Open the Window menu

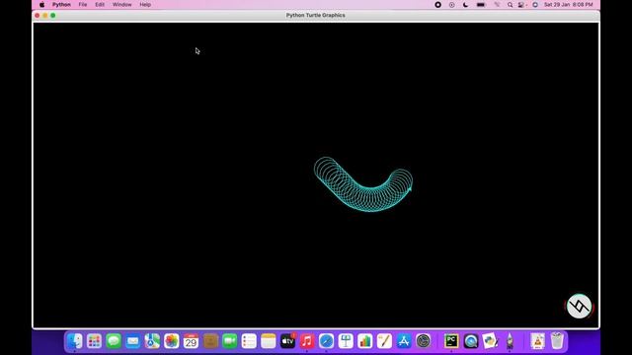point(122,5)
